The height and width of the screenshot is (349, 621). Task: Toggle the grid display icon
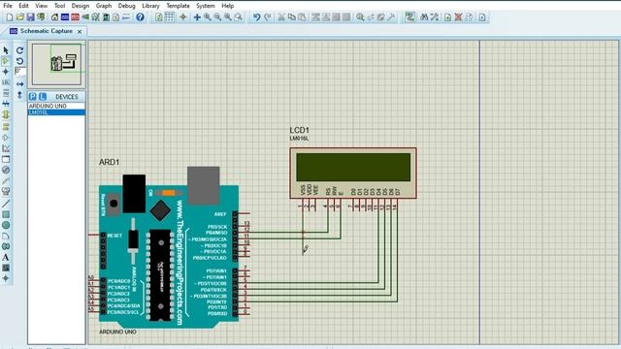(169, 17)
